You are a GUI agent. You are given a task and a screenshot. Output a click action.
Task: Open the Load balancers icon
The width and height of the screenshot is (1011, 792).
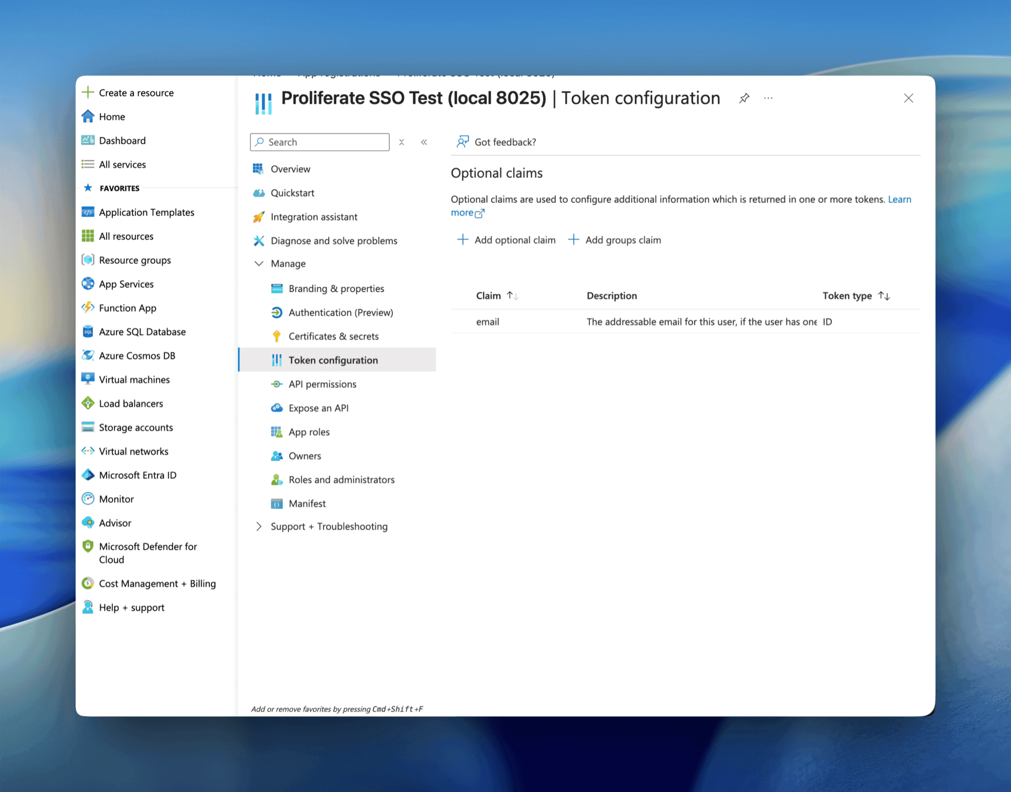click(x=88, y=403)
